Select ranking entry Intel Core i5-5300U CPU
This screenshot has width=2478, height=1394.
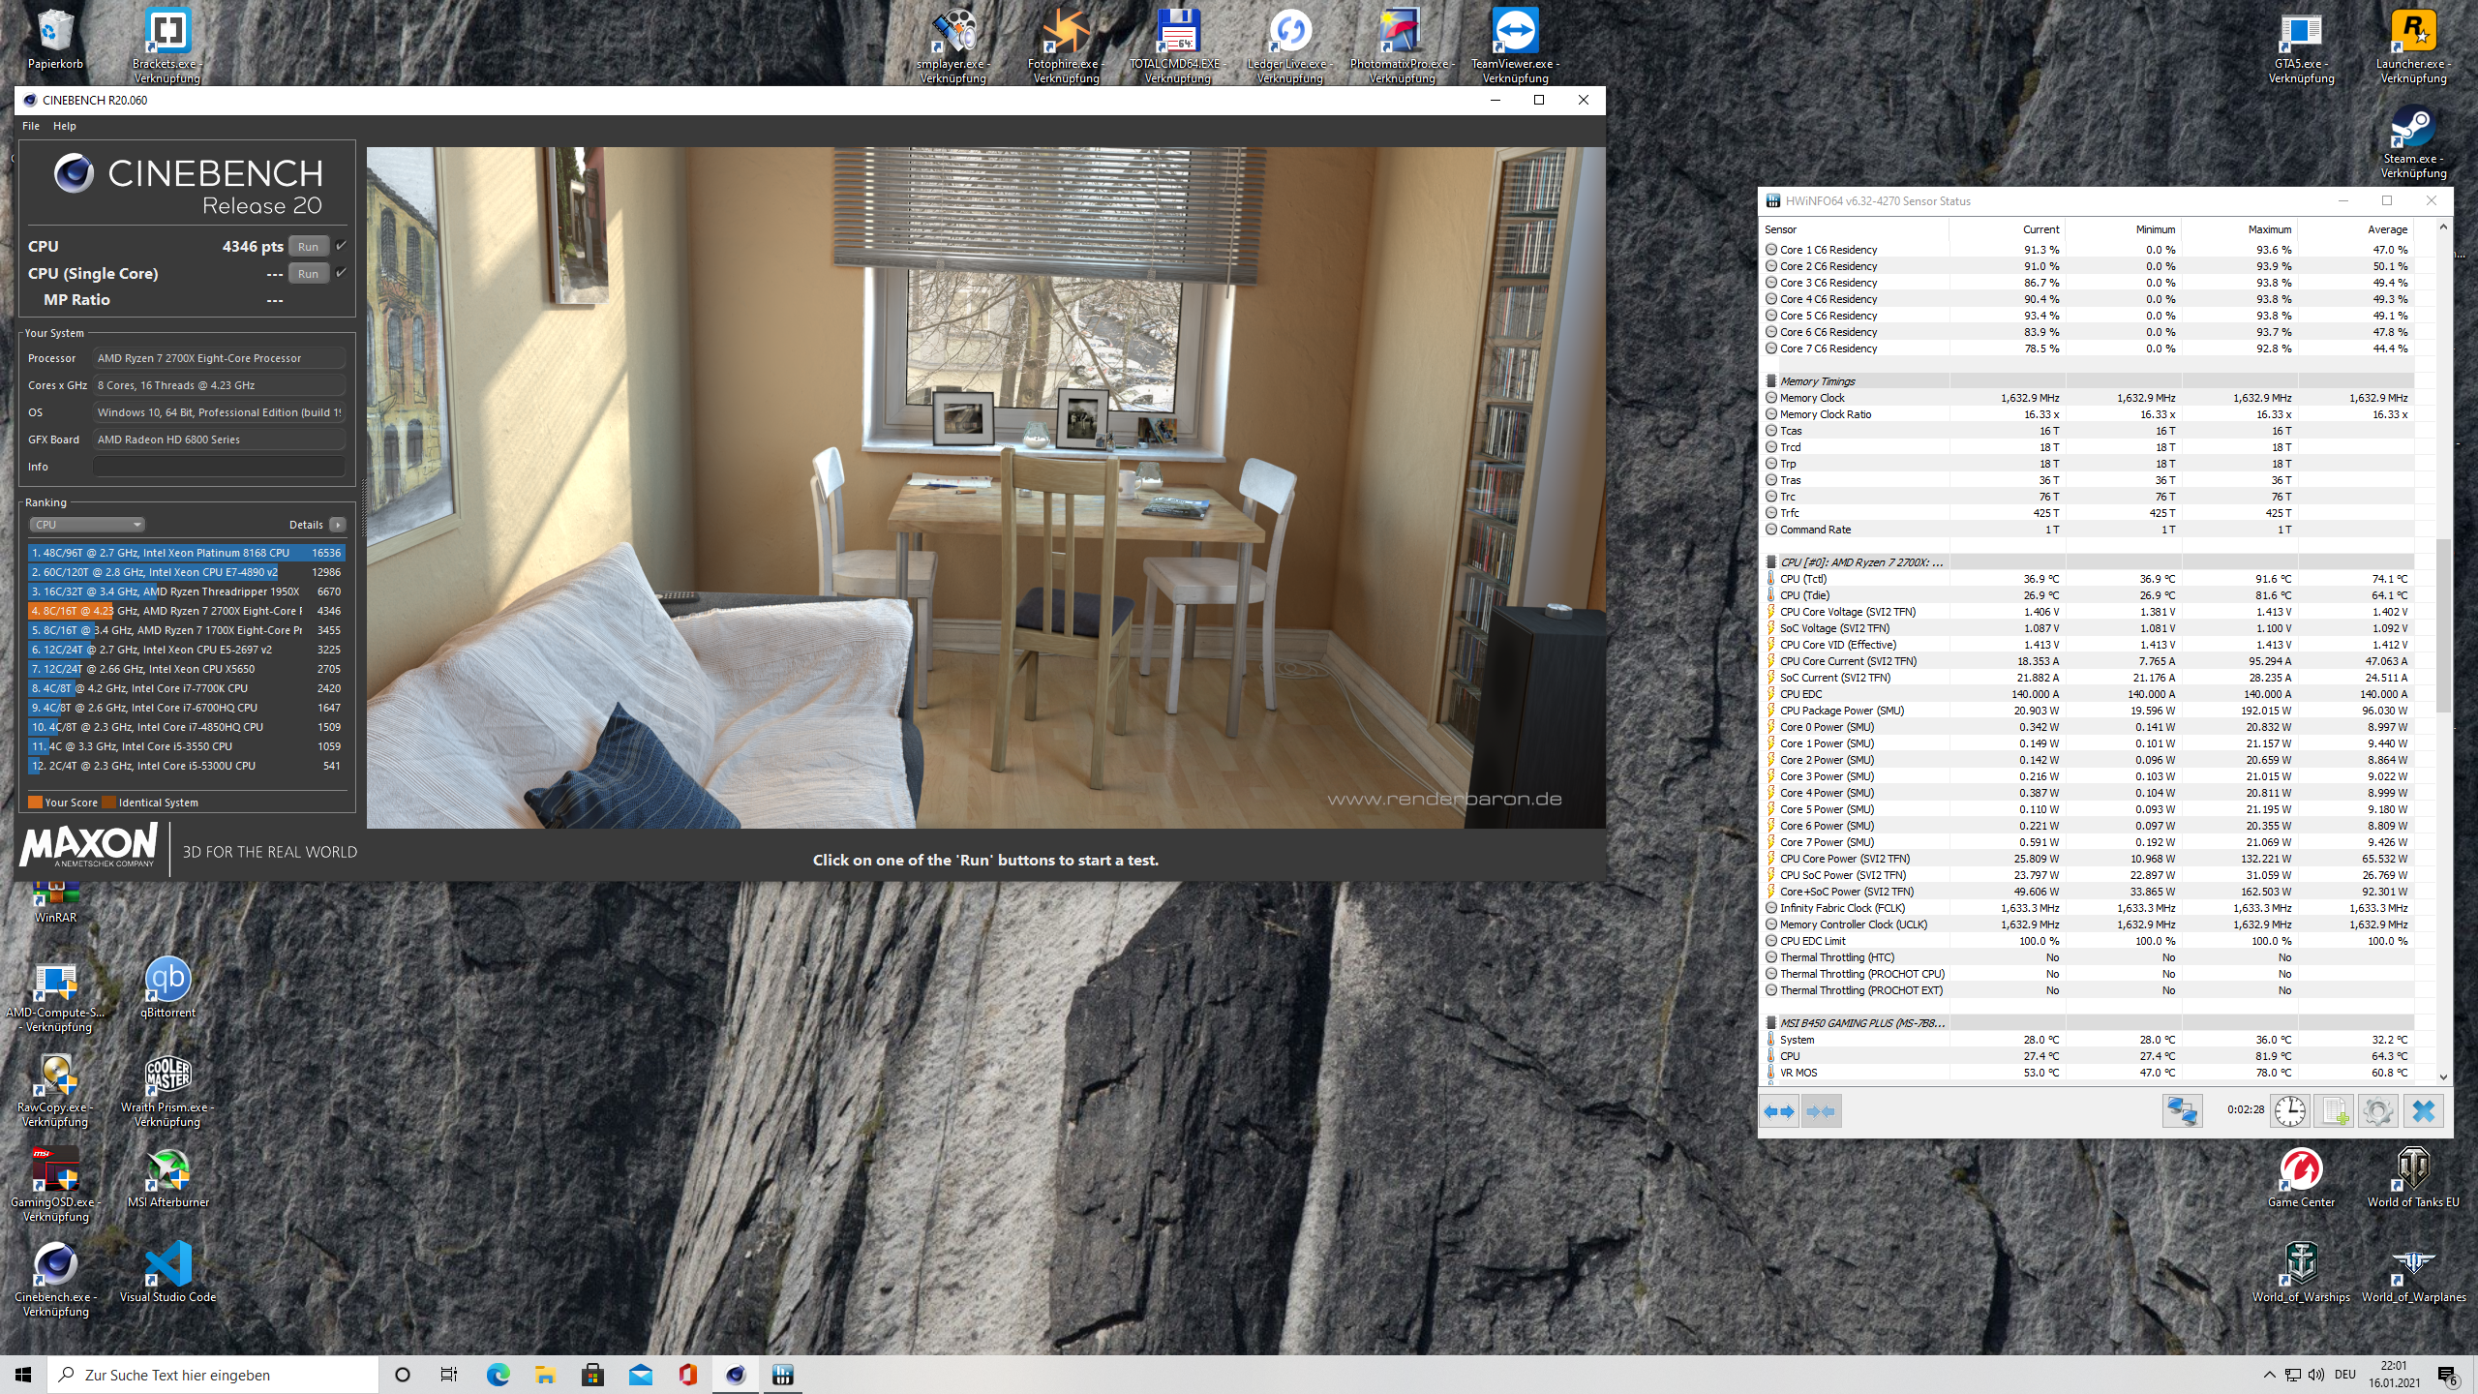tap(187, 766)
